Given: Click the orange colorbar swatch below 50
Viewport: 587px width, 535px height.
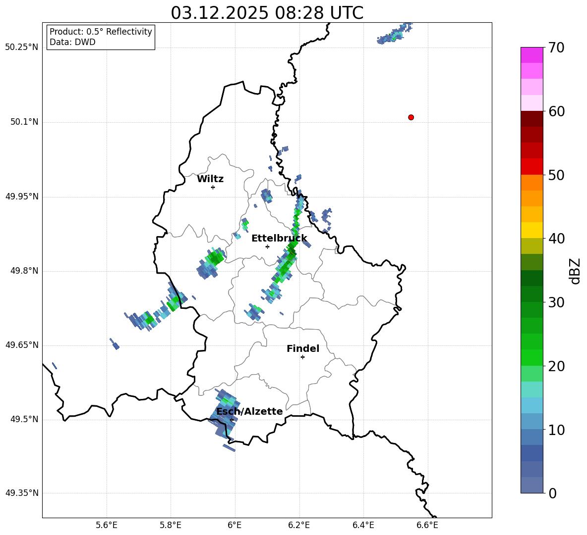Looking at the screenshot, I should (x=531, y=183).
